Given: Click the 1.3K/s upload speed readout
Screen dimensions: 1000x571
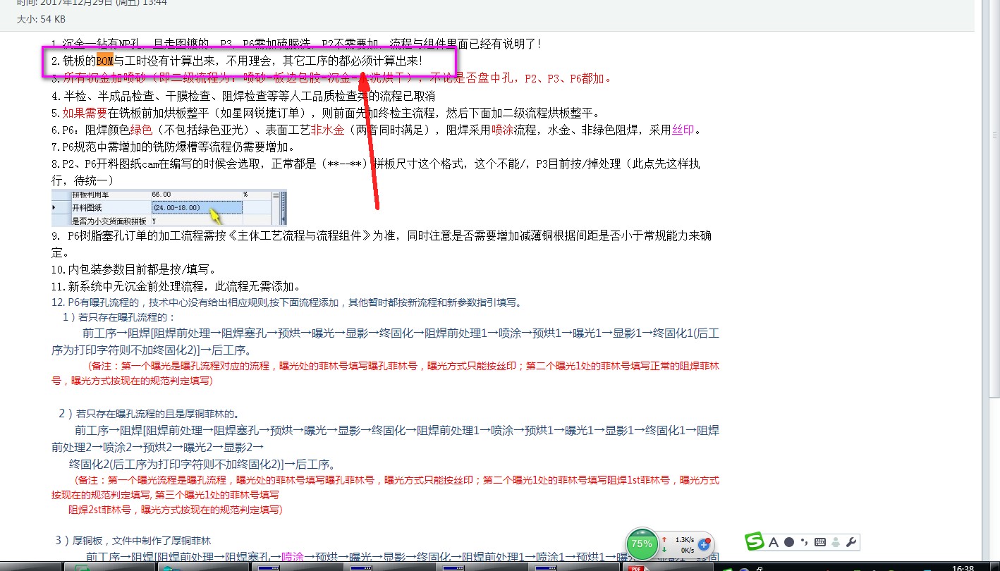Looking at the screenshot, I should click(684, 539).
